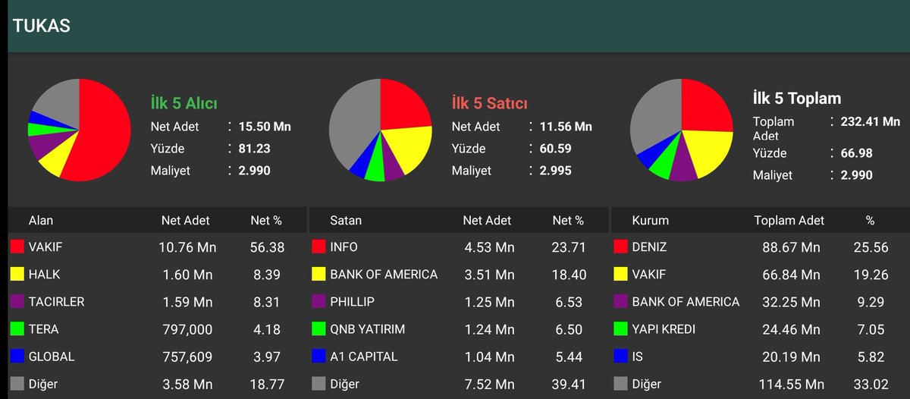Click the yellow swatch next to HALK
Screen dimensions: 910x399
coord(17,274)
